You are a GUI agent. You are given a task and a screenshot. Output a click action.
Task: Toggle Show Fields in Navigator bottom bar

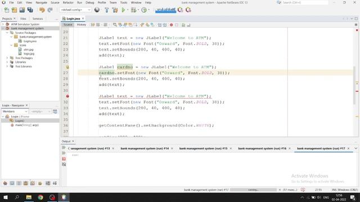12,183
